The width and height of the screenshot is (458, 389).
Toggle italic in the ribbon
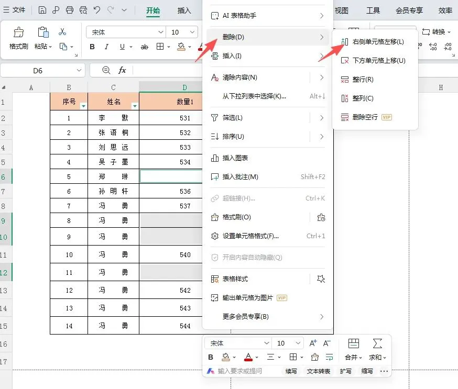pyautogui.click(x=106, y=47)
